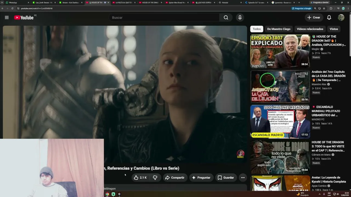Select the Videos relacionados chip
351x197 pixels.
click(x=310, y=29)
